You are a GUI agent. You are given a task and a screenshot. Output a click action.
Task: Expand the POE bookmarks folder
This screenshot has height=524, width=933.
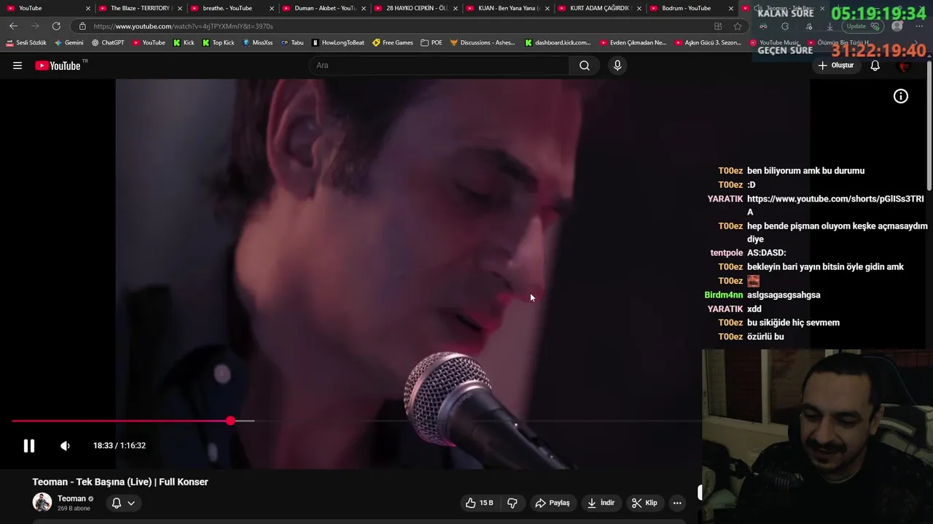[432, 43]
